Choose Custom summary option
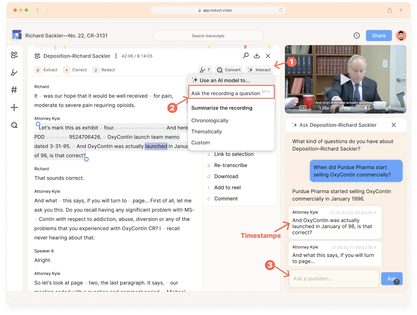417x315 pixels. [x=200, y=143]
